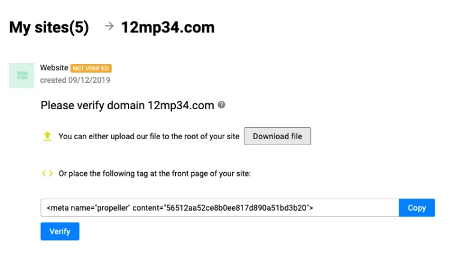Click the help question mark icon
461x273 pixels.
pyautogui.click(x=221, y=105)
